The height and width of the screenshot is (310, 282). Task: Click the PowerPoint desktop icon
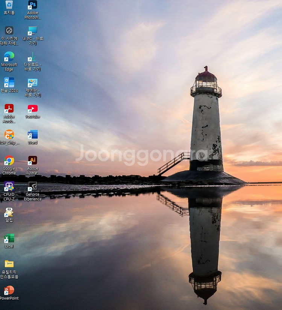(9, 291)
